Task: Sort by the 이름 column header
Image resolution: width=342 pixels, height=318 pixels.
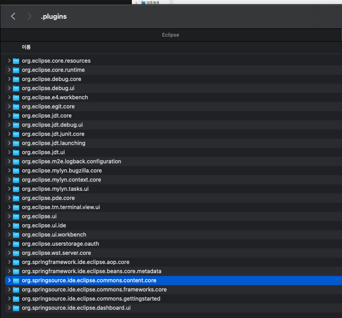Action: click(26, 47)
